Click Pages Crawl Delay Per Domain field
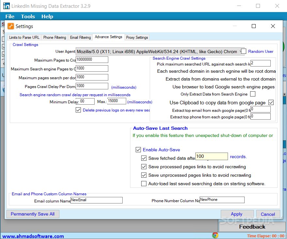 point(92,86)
